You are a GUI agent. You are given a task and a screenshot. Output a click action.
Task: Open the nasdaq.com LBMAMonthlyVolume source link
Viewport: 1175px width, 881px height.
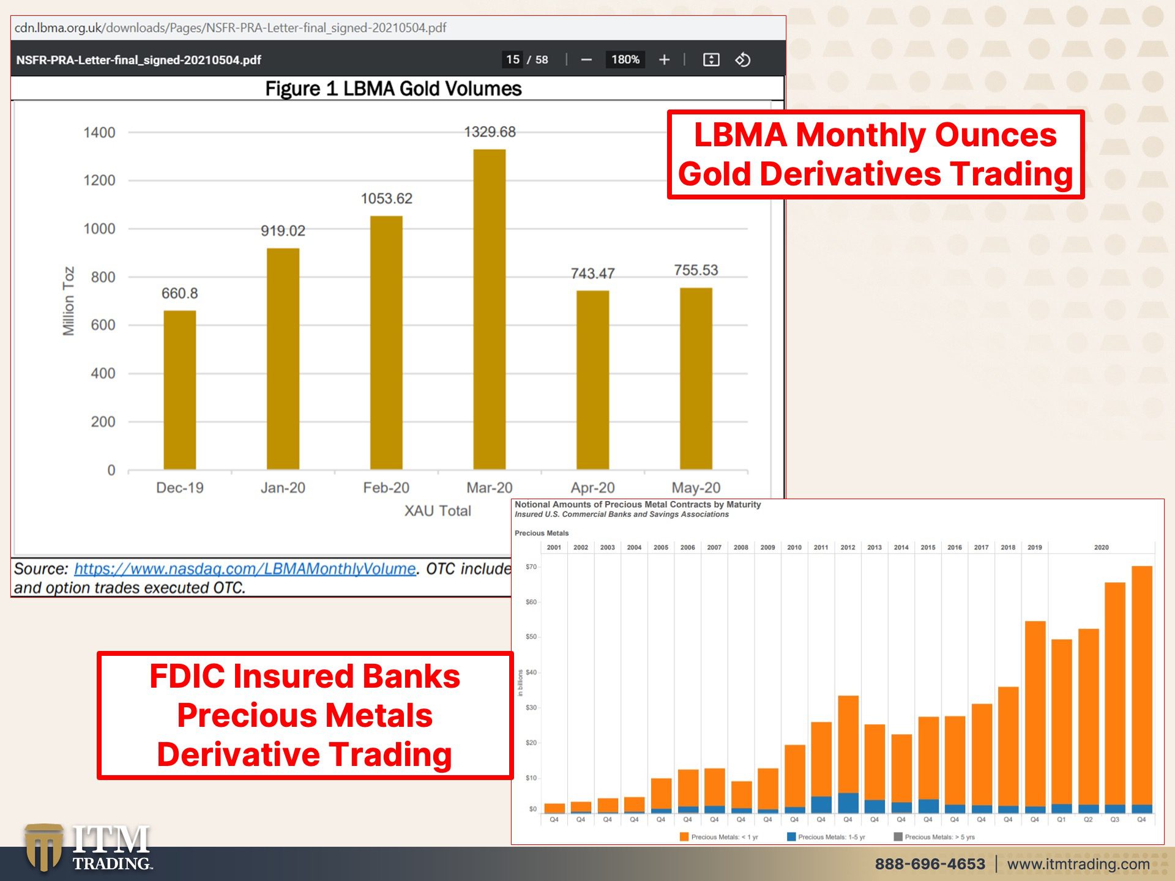click(x=245, y=568)
